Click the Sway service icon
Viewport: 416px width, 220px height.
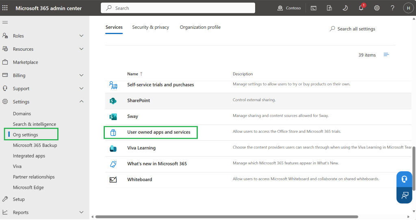pos(113,116)
